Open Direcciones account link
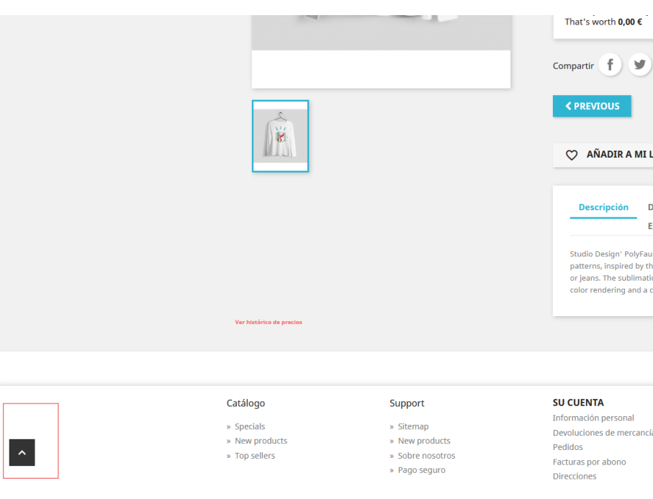Screen dimensions: 653x499 (575, 476)
